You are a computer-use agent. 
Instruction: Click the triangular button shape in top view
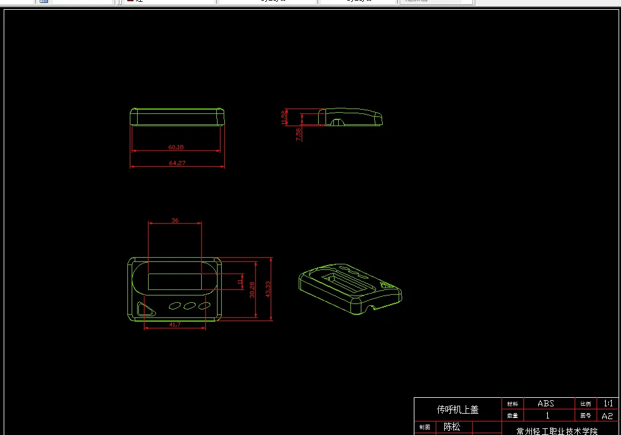coord(146,309)
